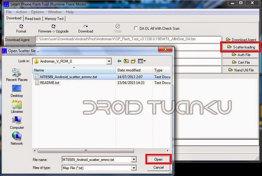Viewport: 262px width, 176px height.
Task: Click the date 15/04/2015 14:33
Action: [131, 83]
